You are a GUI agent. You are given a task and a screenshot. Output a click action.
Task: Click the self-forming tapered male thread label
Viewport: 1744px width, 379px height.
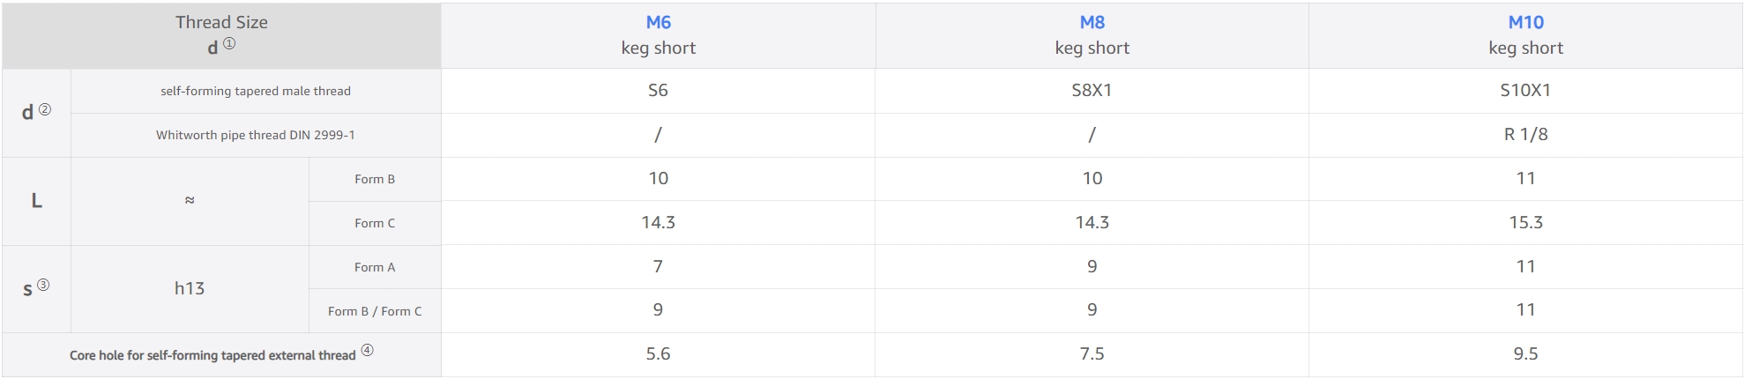click(x=256, y=91)
